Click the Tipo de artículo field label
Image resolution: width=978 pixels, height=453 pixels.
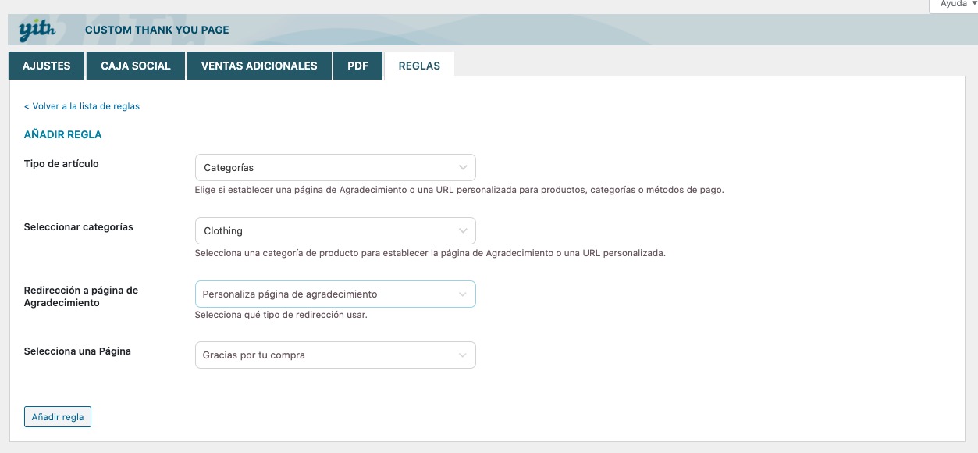(x=62, y=164)
